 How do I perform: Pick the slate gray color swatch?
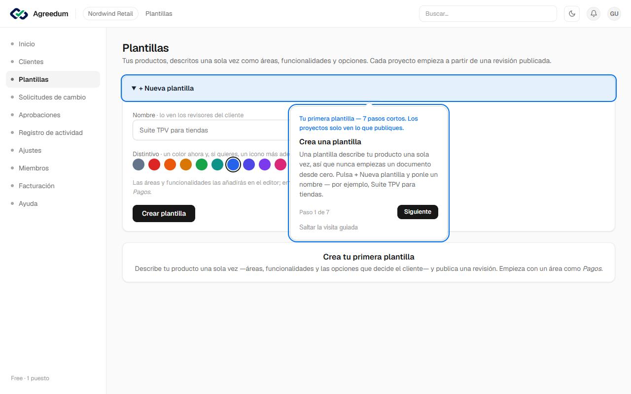(x=139, y=164)
